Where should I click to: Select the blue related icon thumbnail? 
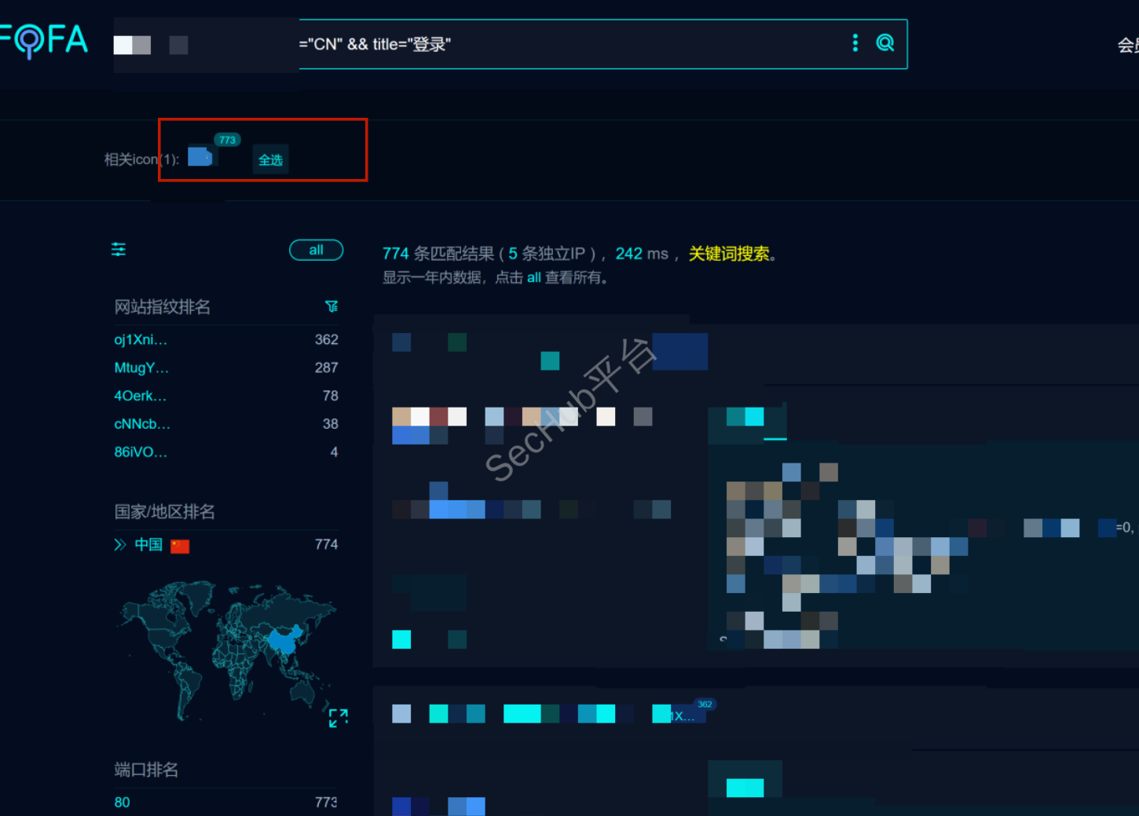point(200,156)
